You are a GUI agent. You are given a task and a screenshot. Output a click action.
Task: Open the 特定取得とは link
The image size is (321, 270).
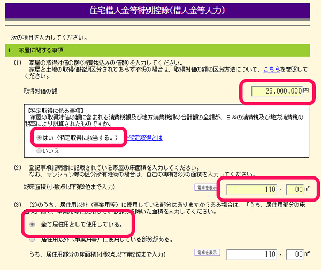(146, 138)
